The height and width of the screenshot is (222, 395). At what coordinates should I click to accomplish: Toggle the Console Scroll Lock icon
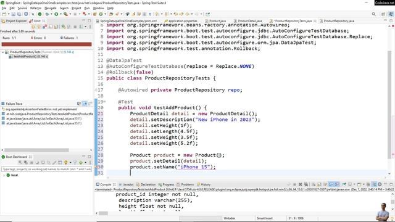coord(319,184)
